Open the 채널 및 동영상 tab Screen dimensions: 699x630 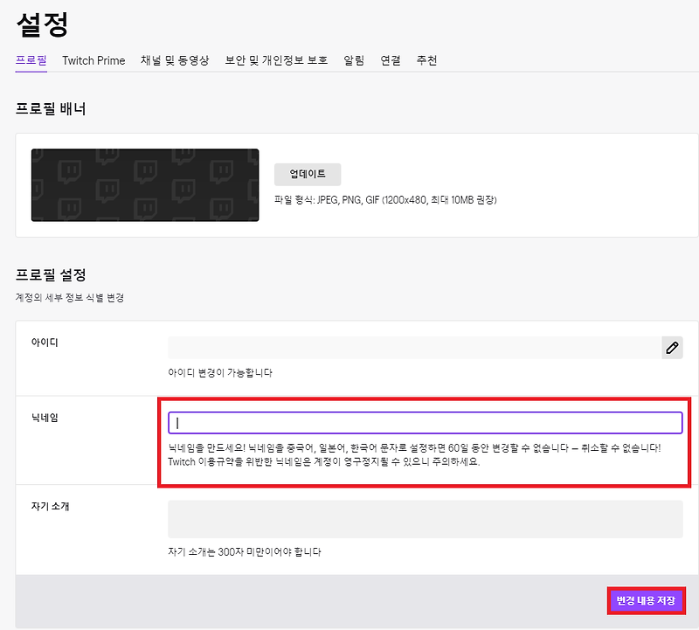click(x=175, y=60)
